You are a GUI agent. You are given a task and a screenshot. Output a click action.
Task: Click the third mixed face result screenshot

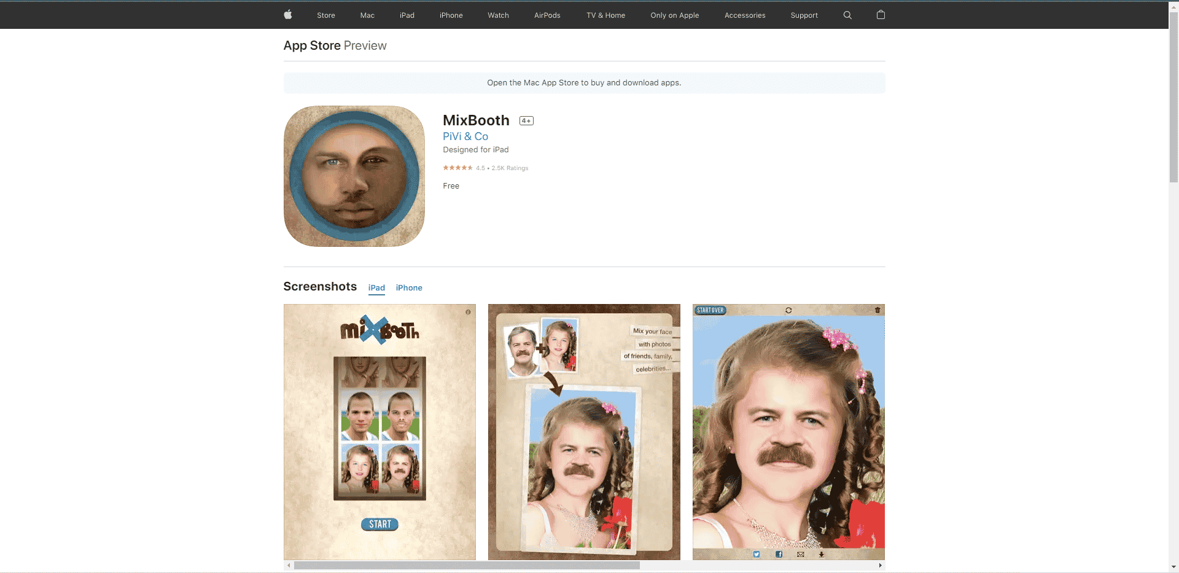[x=788, y=432]
